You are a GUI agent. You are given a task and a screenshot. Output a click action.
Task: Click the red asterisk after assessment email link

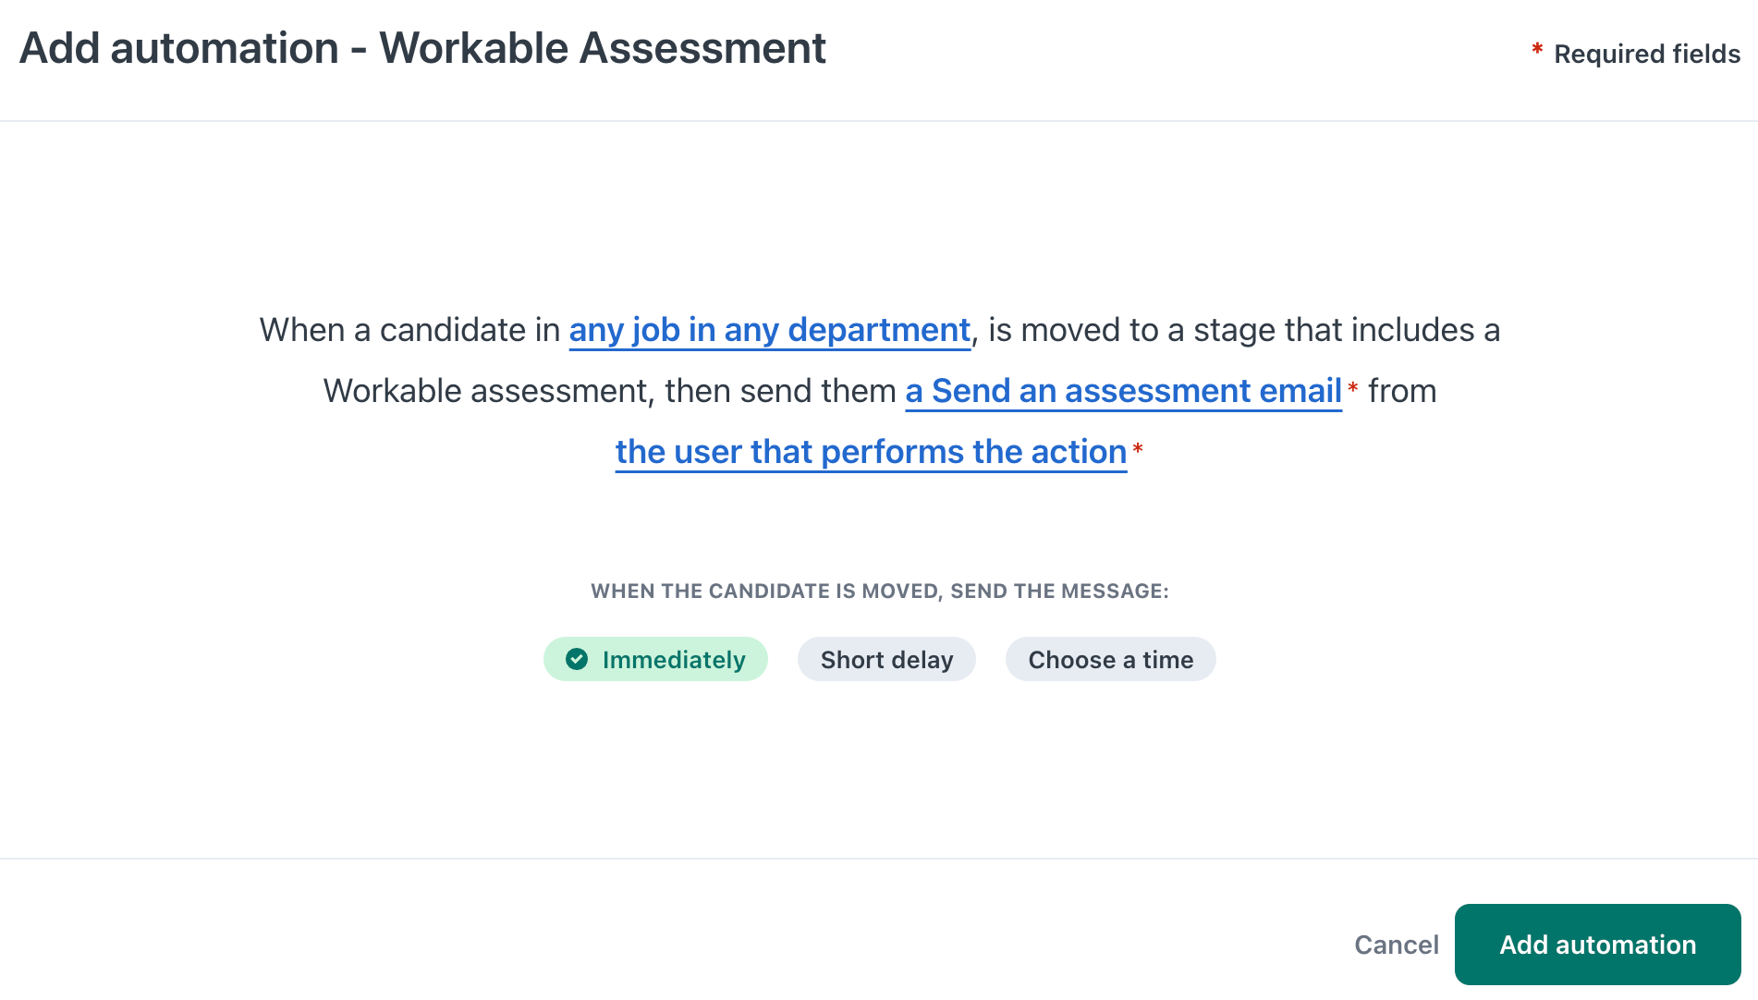pos(1353,388)
